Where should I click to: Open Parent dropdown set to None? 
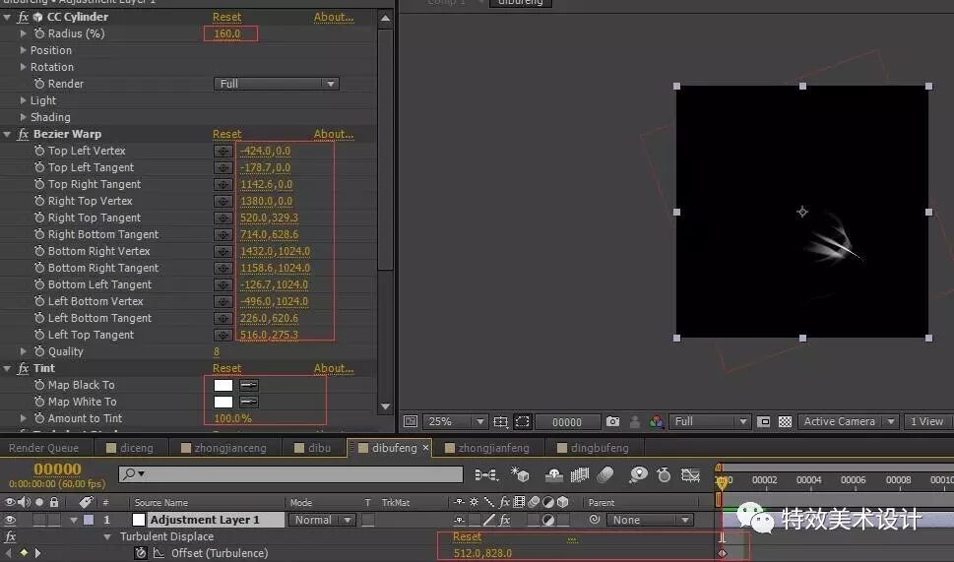[x=650, y=520]
